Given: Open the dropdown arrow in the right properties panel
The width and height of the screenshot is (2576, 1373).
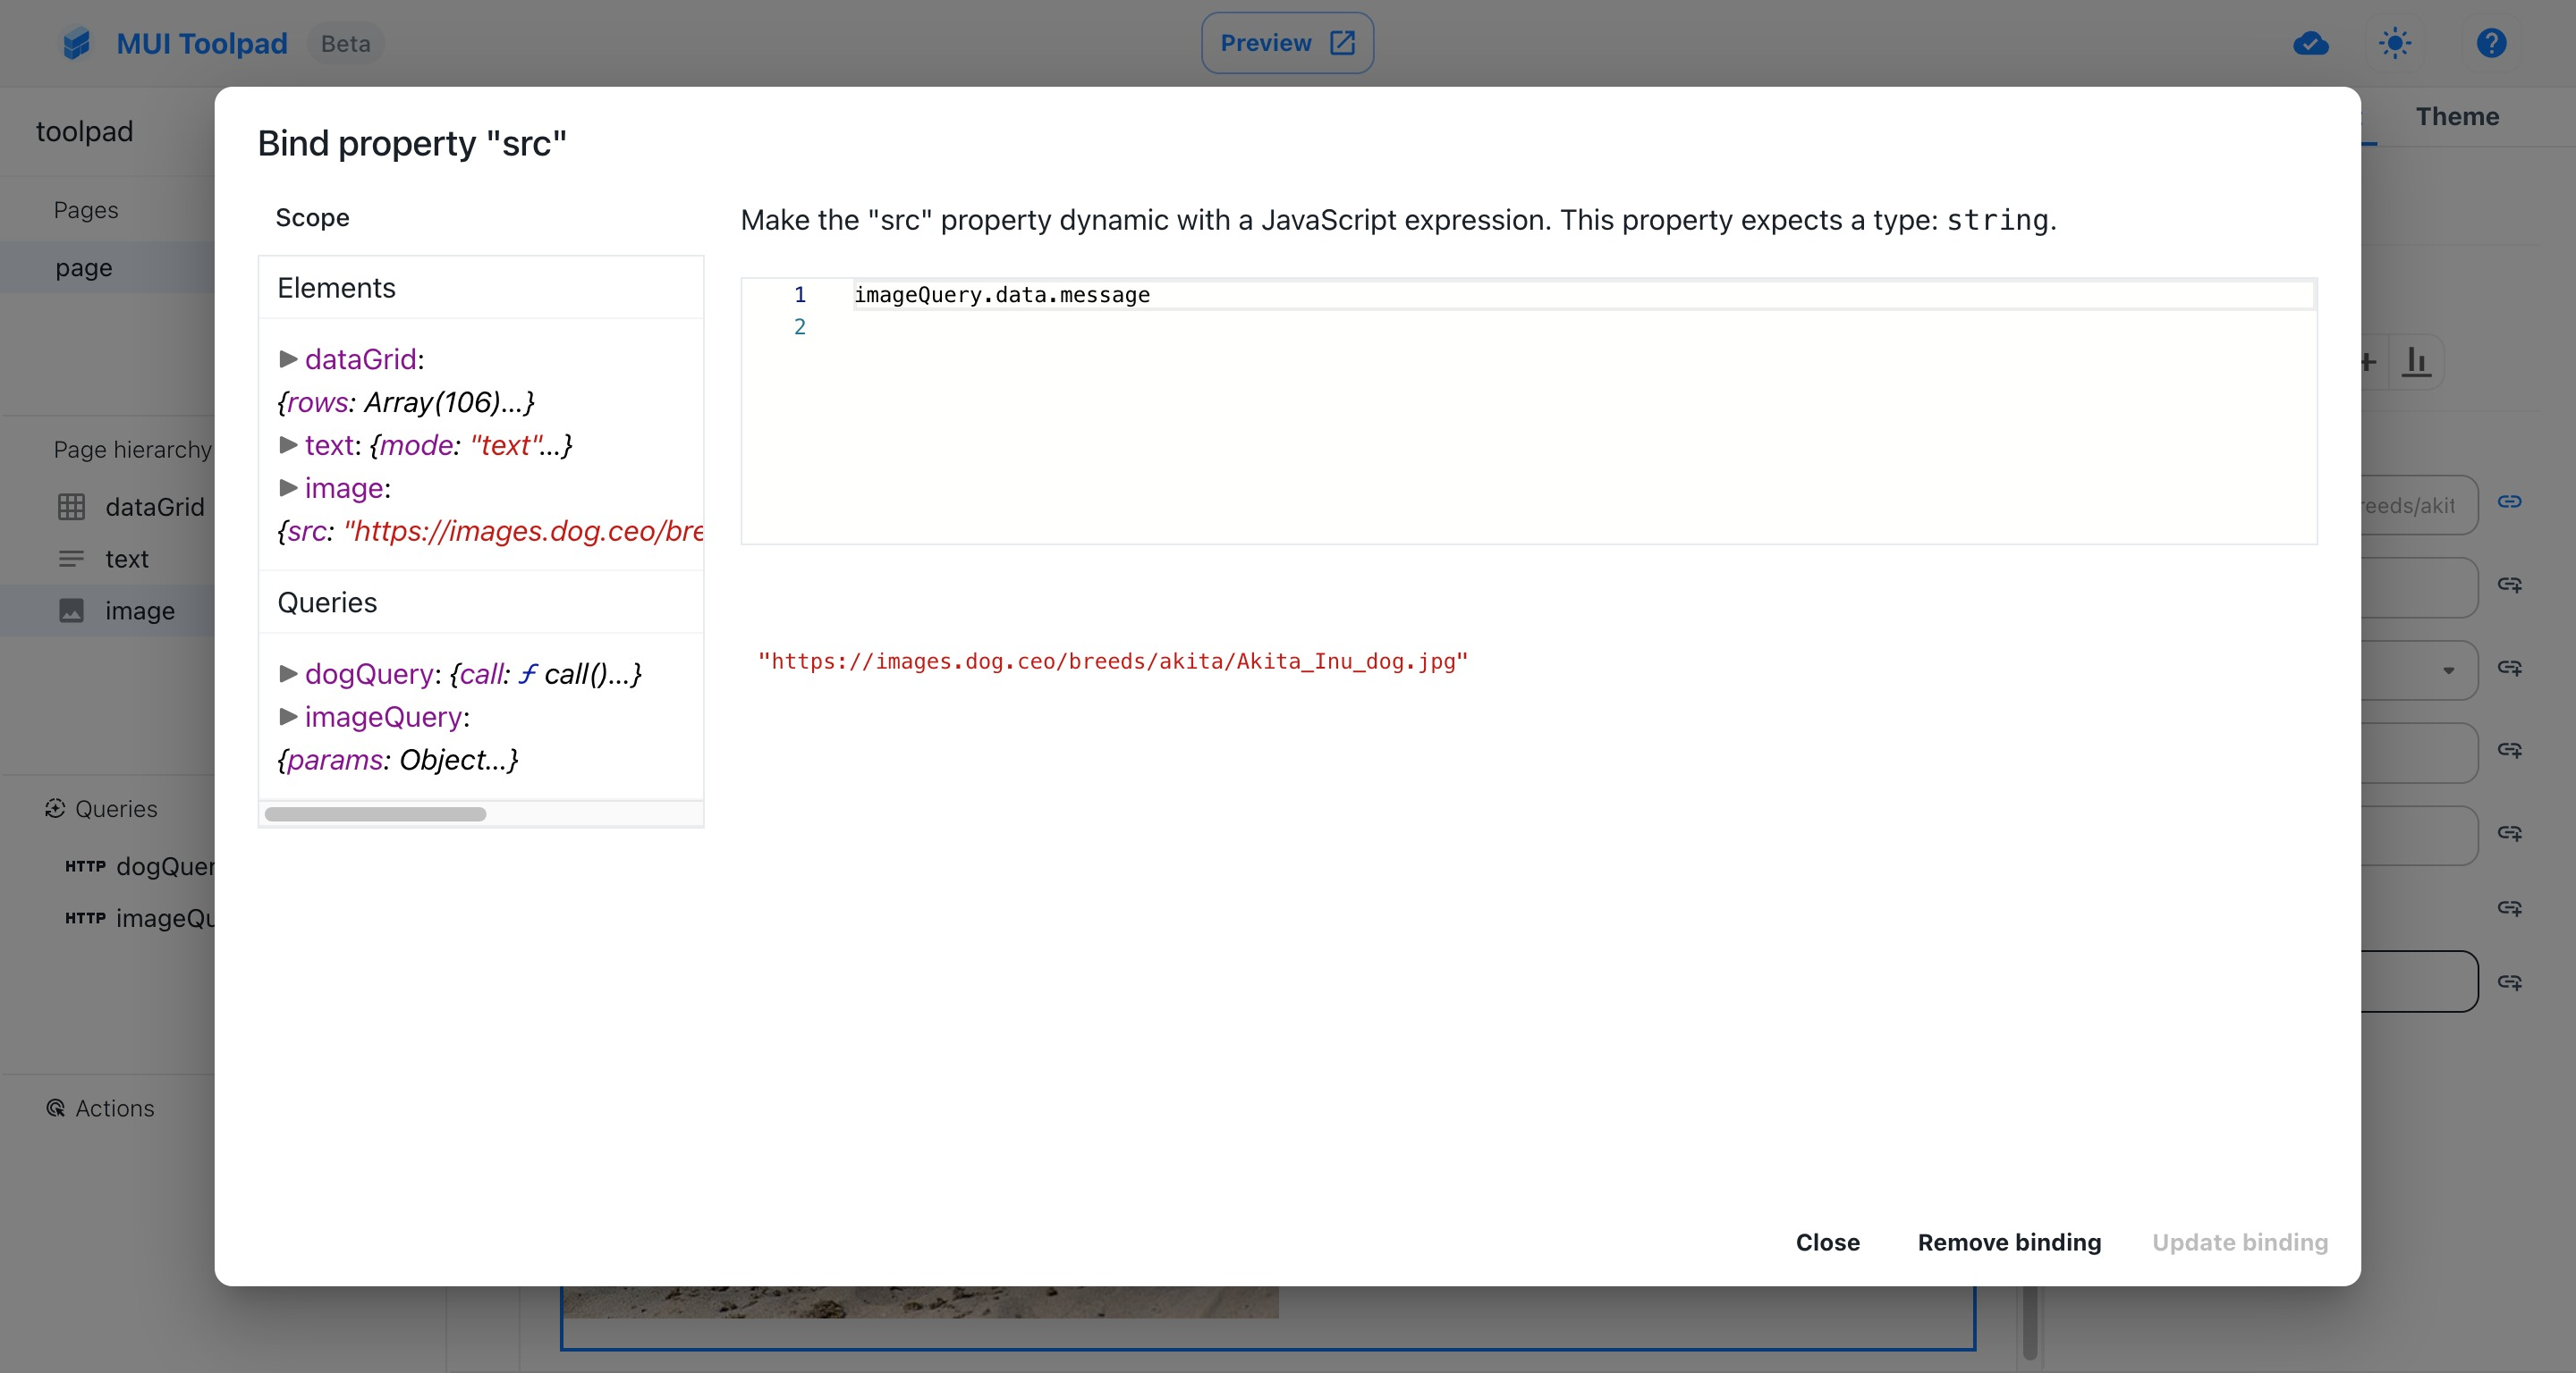Looking at the screenshot, I should click(2449, 670).
